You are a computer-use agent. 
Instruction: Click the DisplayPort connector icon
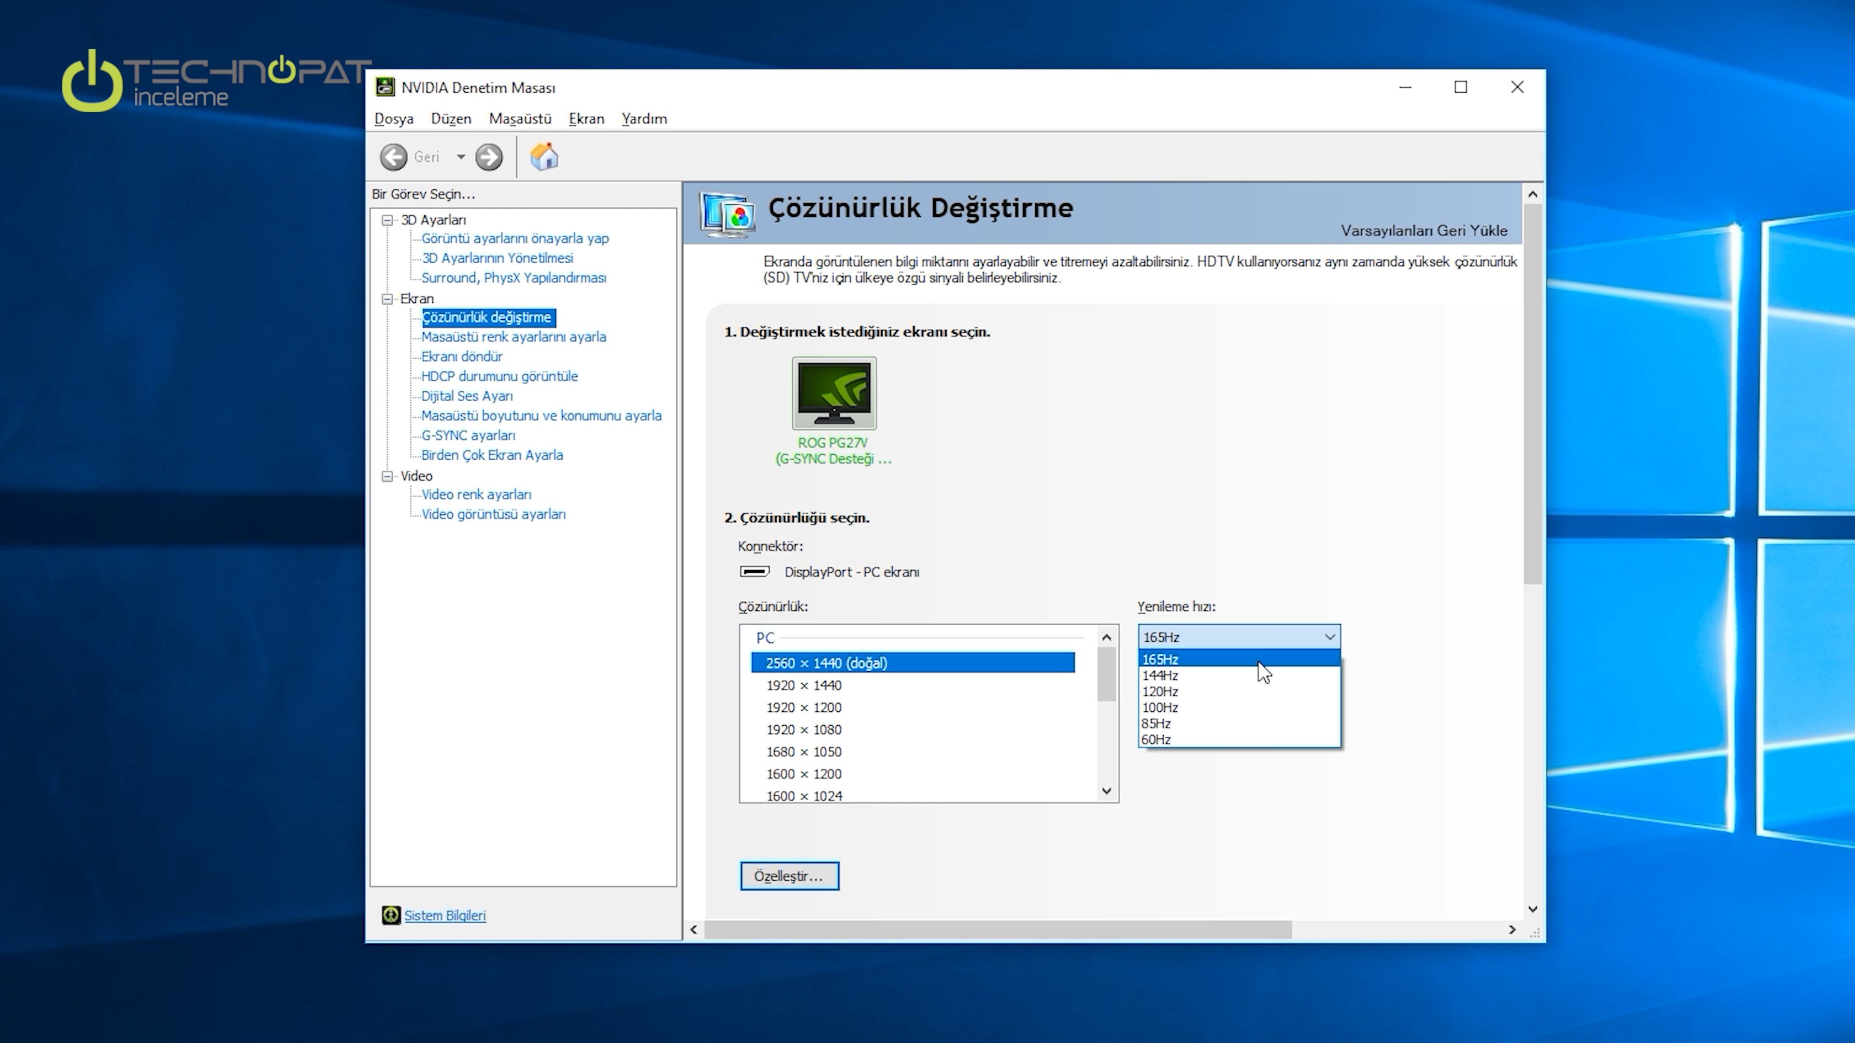coord(755,572)
